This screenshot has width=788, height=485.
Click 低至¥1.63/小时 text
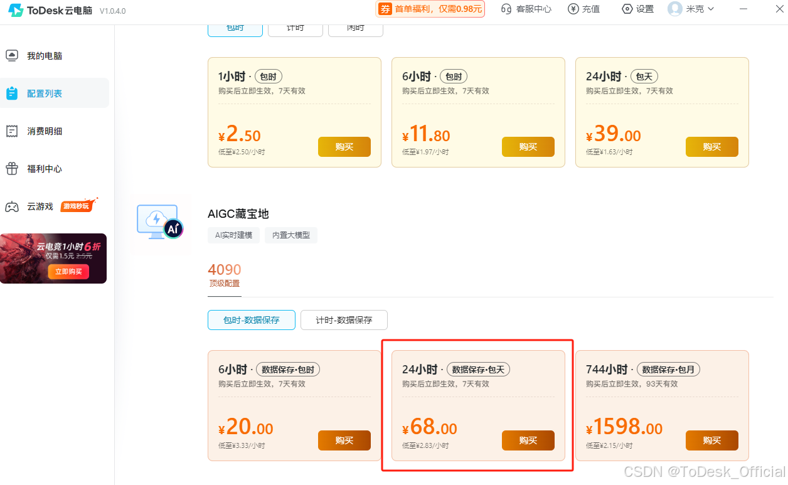(610, 152)
